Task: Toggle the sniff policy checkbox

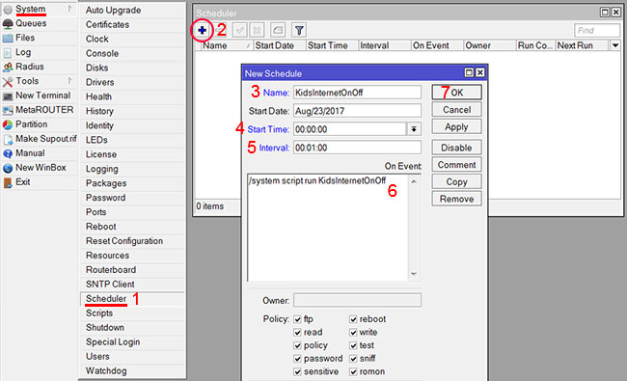Action: pos(353,359)
